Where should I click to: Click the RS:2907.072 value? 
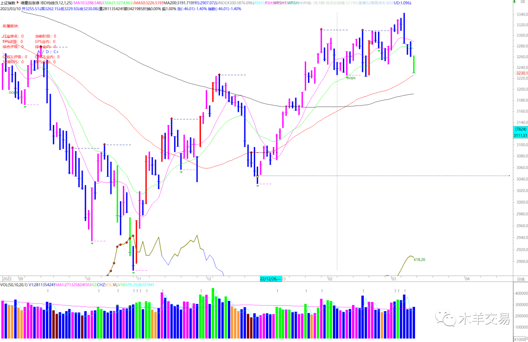point(206,3)
